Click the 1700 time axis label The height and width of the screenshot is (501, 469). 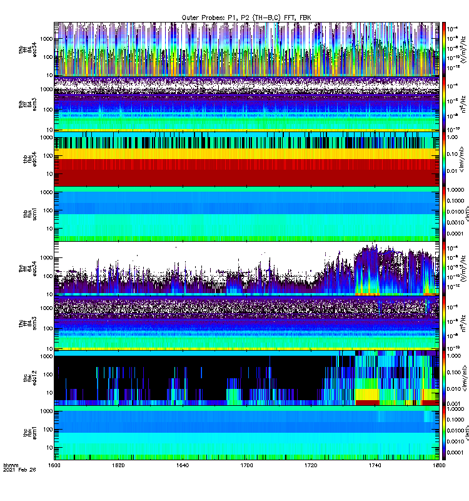tap(246, 465)
